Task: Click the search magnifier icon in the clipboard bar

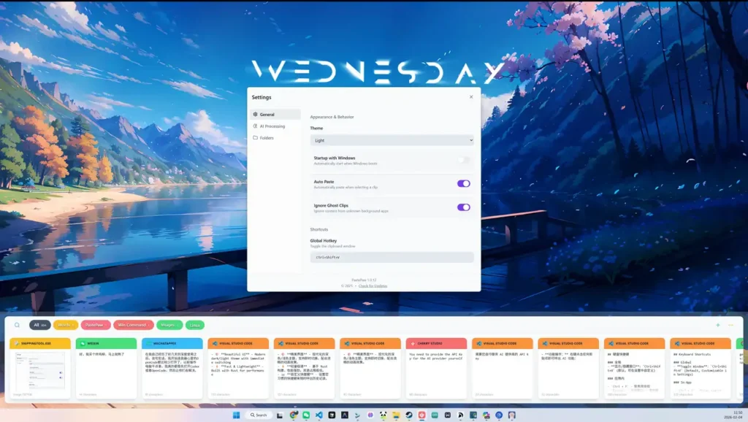Action: (x=16, y=324)
